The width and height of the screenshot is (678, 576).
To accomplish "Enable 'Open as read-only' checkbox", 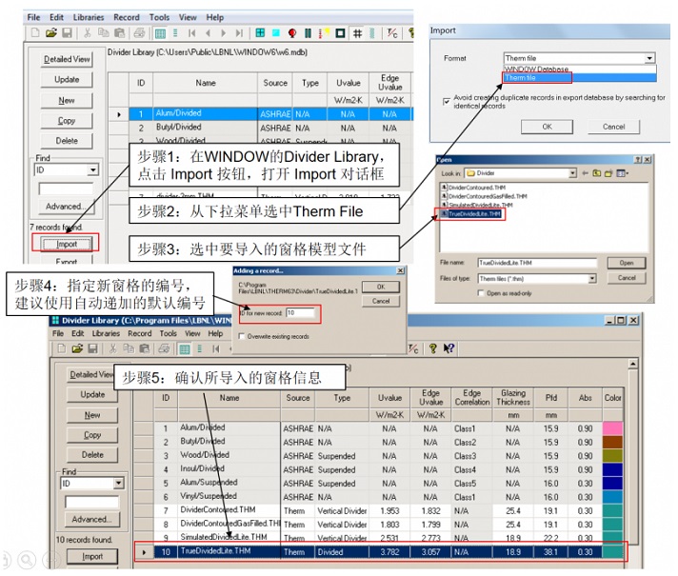I will 480,293.
